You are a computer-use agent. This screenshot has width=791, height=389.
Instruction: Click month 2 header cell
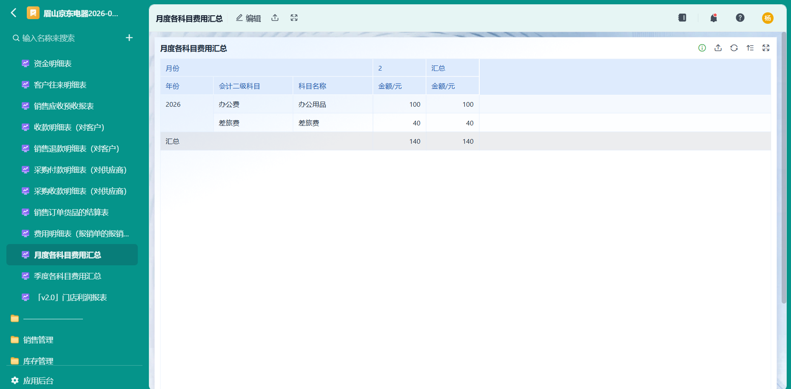pos(399,68)
